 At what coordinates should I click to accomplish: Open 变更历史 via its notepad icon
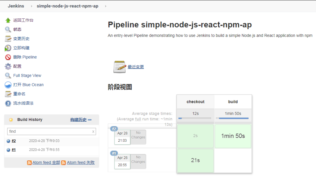(8, 39)
